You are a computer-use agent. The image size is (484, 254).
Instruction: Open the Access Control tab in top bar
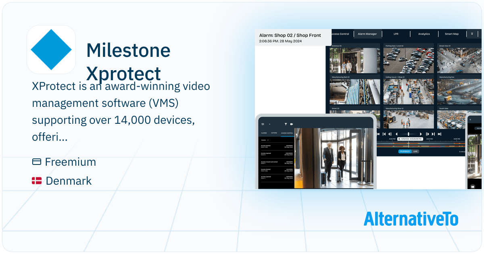(x=341, y=34)
